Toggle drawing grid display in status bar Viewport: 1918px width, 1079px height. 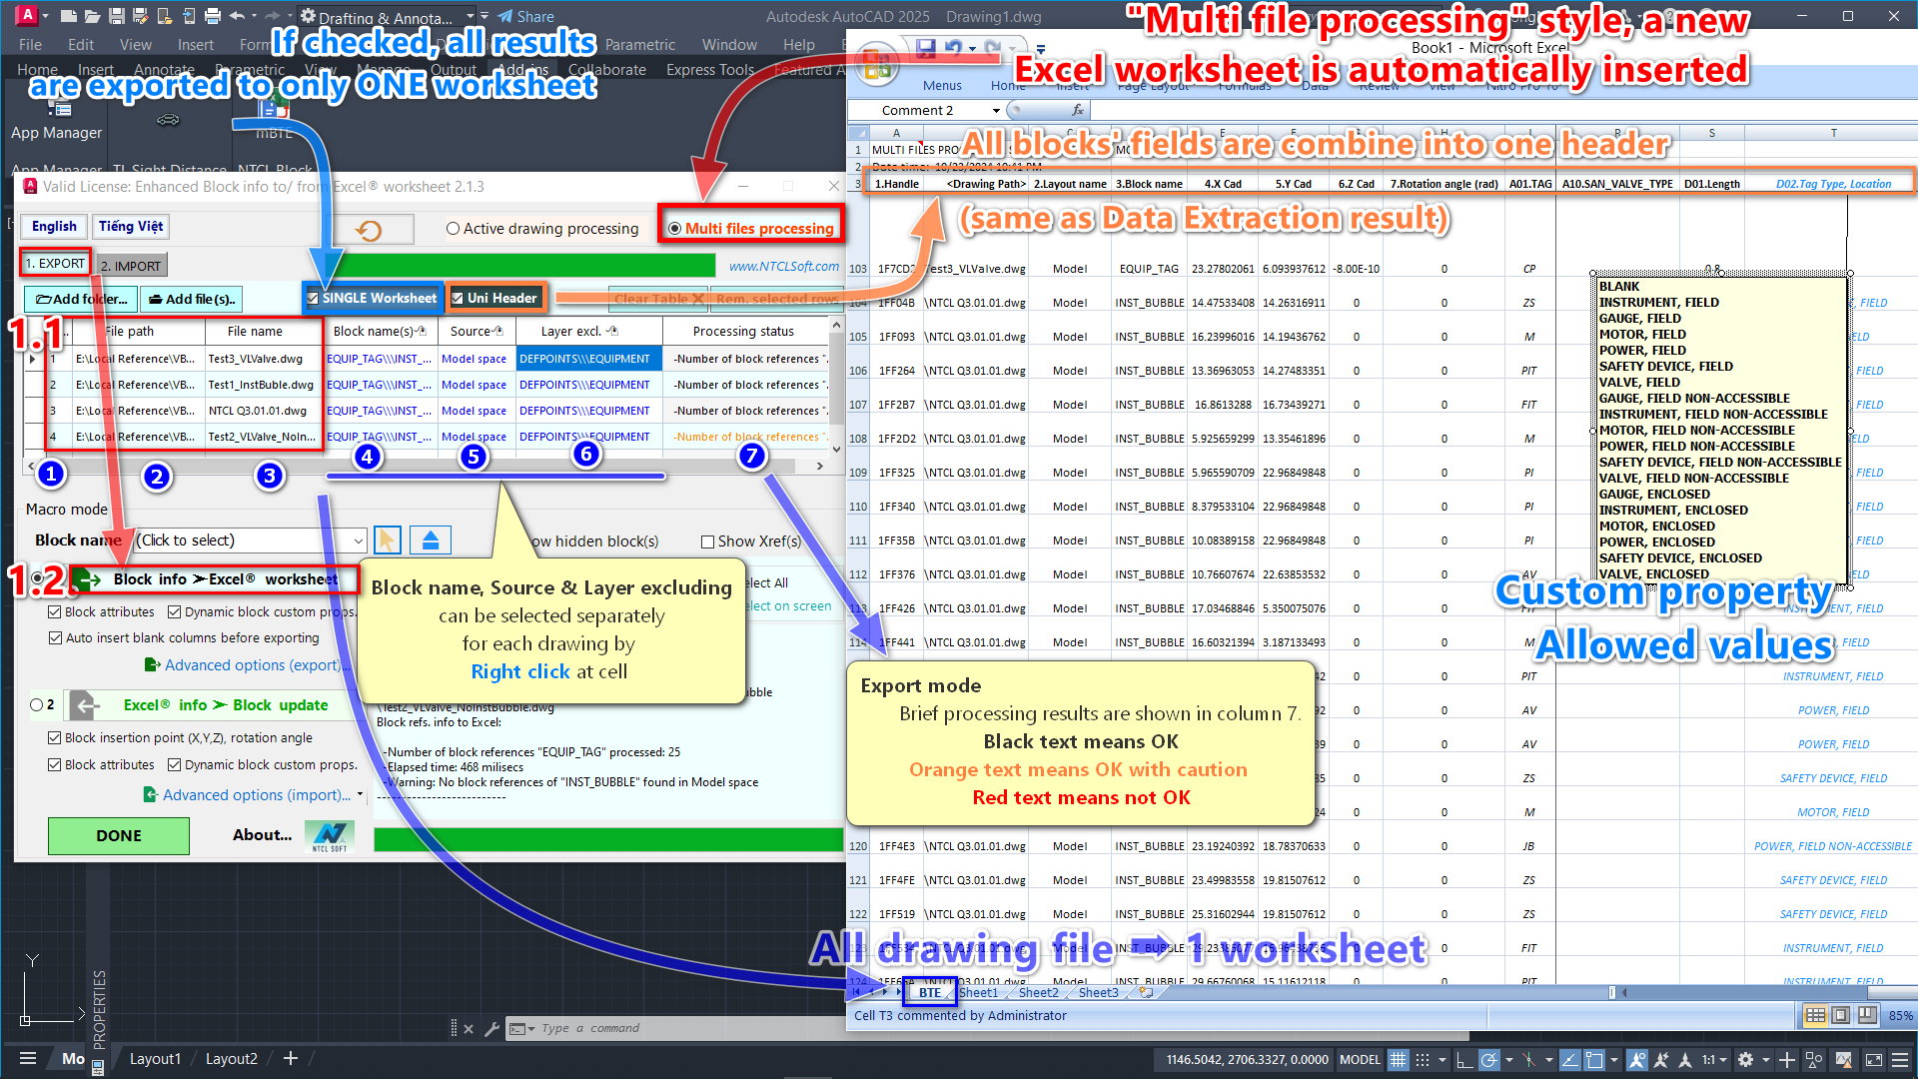(x=1399, y=1060)
